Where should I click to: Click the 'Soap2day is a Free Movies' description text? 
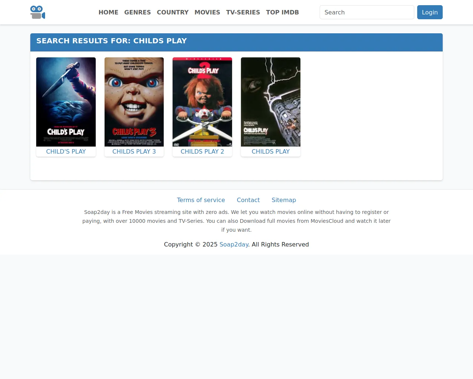236,221
